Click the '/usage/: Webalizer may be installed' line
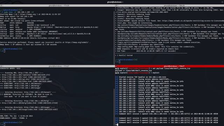224x126 pixels. click(169, 10)
